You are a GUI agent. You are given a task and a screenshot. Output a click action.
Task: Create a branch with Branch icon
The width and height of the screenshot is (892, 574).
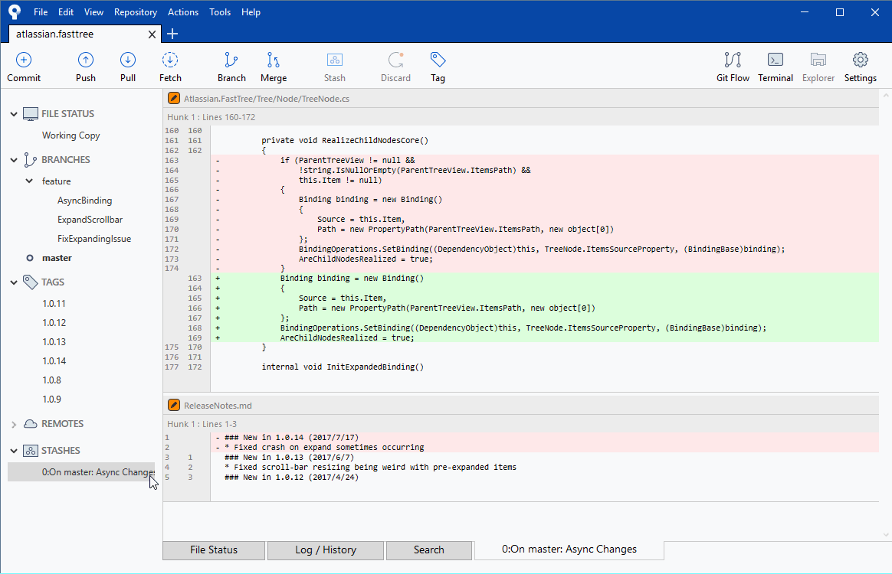tap(231, 60)
